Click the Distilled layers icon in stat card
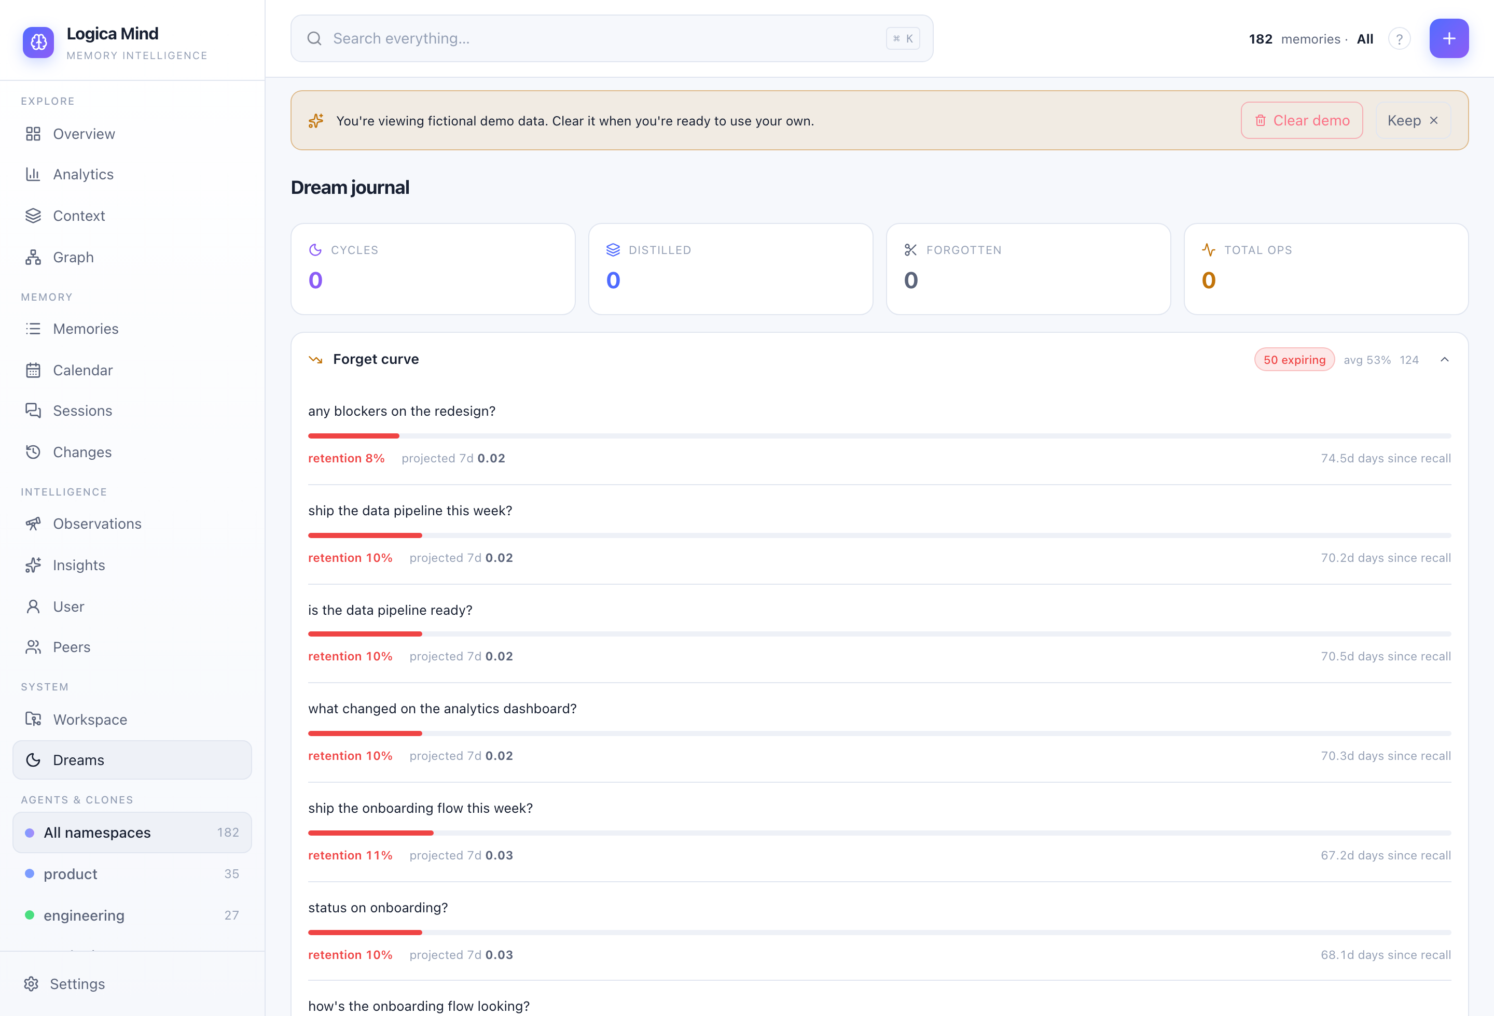The height and width of the screenshot is (1016, 1494). [613, 250]
